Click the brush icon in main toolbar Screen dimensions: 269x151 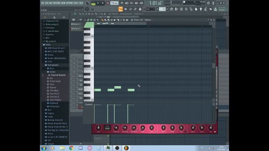tap(130, 9)
